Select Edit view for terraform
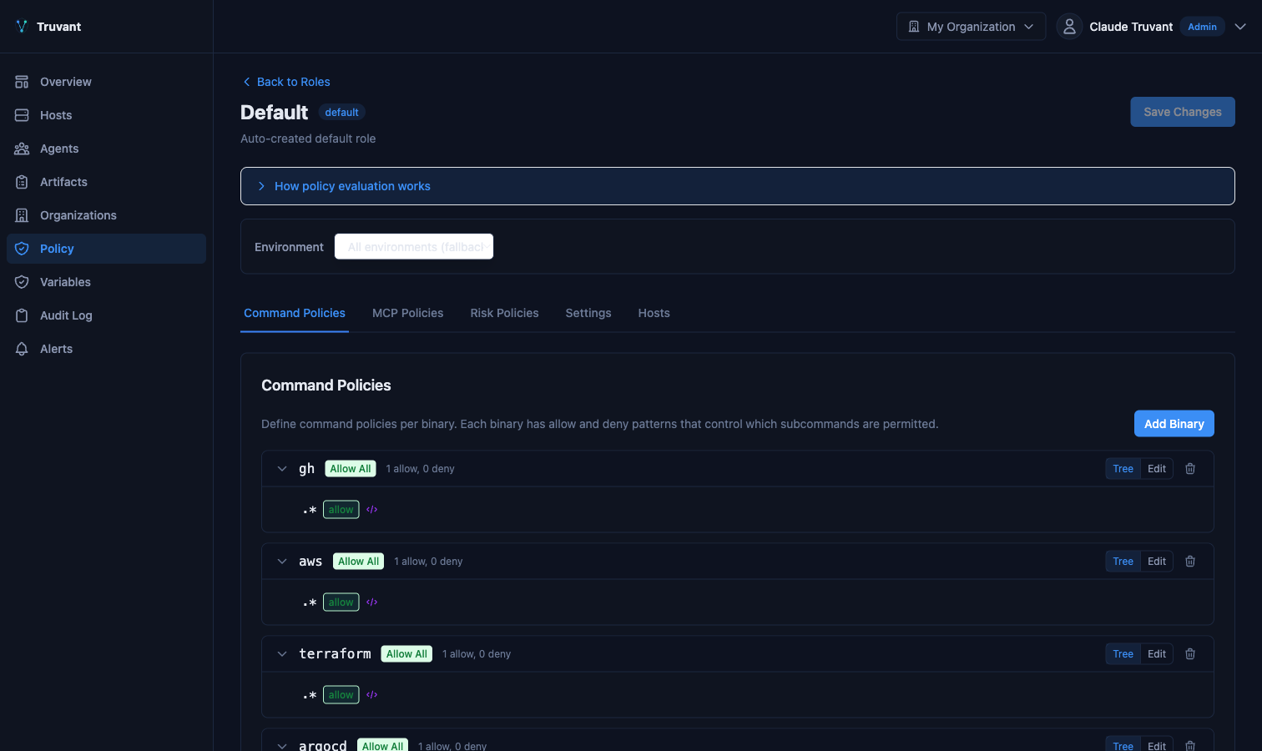The height and width of the screenshot is (751, 1262). pos(1156,654)
